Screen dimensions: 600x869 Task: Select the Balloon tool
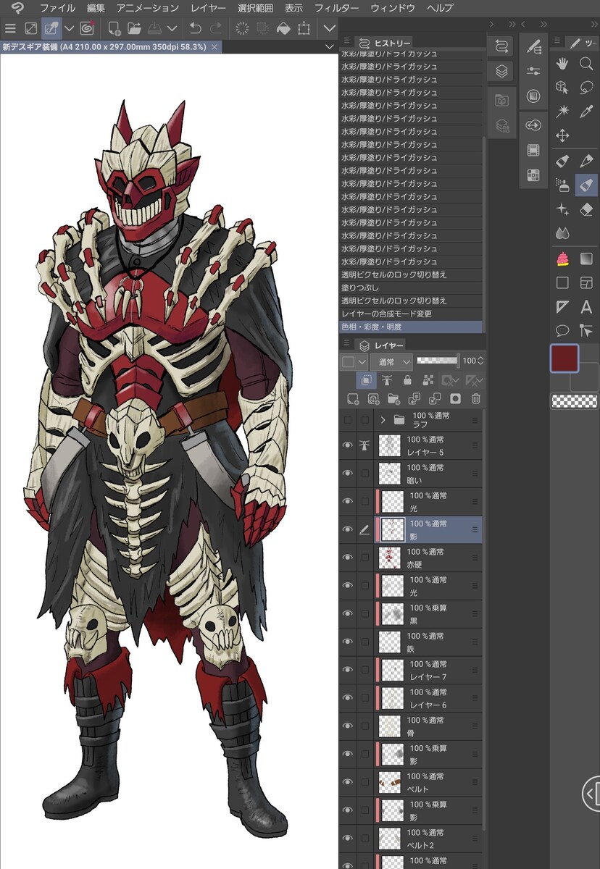coord(562,331)
